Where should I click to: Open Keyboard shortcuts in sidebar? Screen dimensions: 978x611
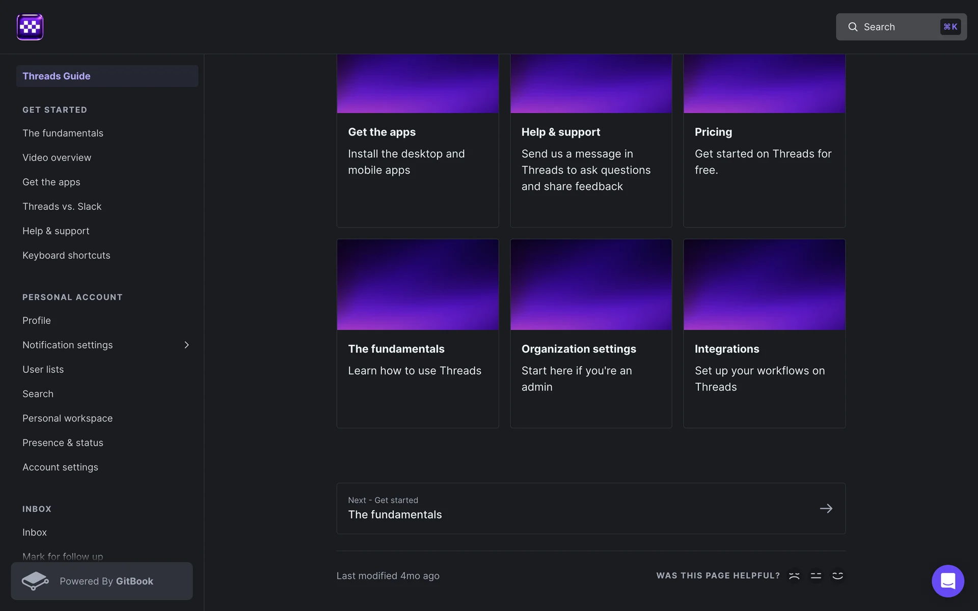click(66, 256)
